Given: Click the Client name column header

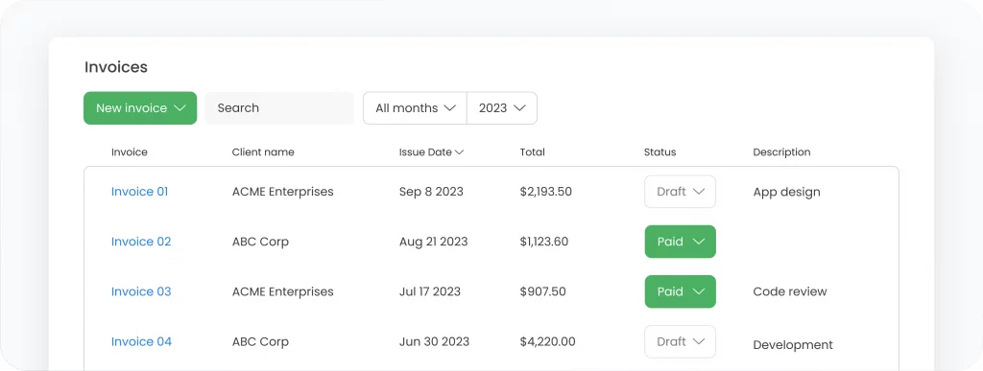Looking at the screenshot, I should pos(263,152).
